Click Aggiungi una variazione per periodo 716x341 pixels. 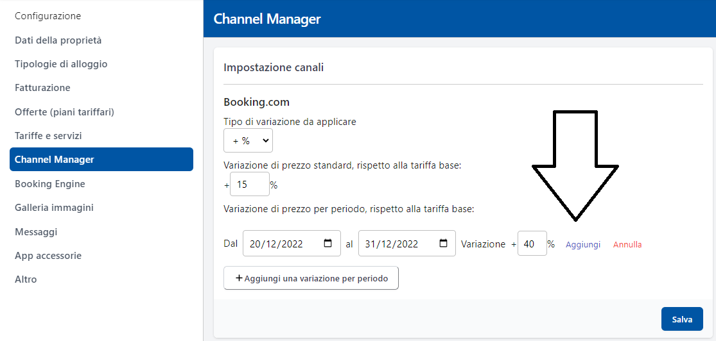click(x=311, y=278)
